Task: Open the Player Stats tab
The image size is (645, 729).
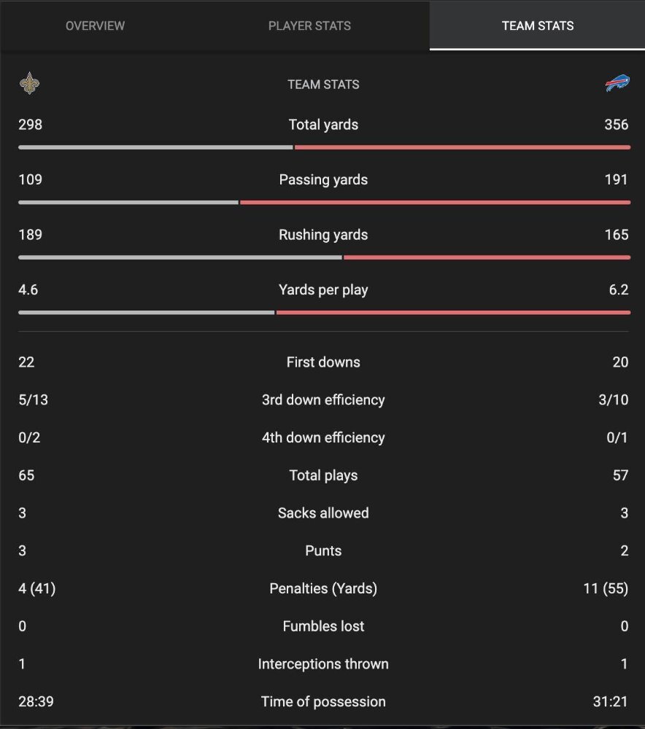Action: tap(309, 26)
